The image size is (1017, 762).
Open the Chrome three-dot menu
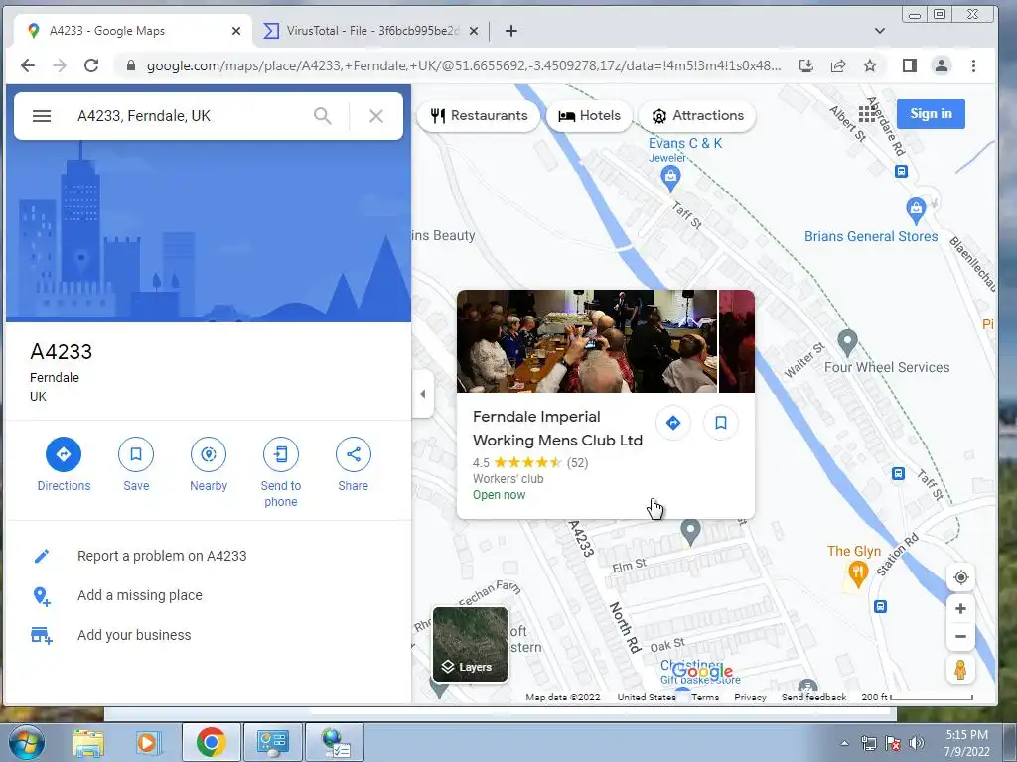click(973, 65)
